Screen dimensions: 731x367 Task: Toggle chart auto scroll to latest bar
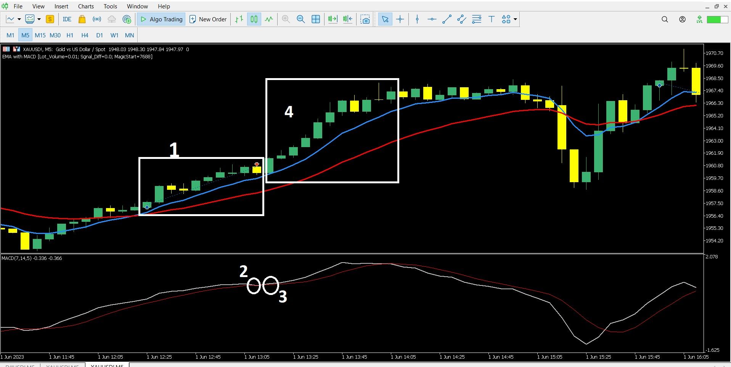pyautogui.click(x=333, y=19)
